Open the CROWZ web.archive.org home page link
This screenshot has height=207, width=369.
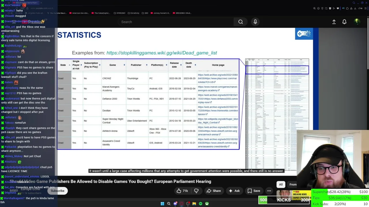(x=218, y=78)
